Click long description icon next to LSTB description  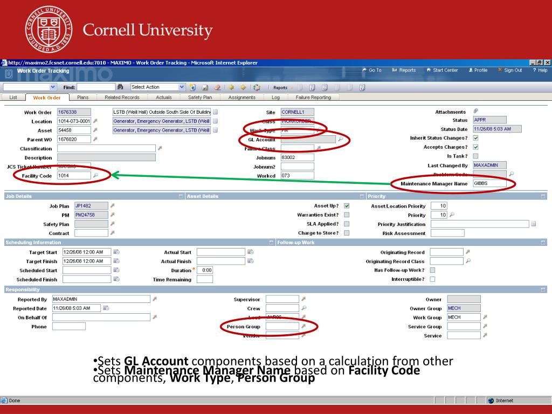(x=216, y=112)
